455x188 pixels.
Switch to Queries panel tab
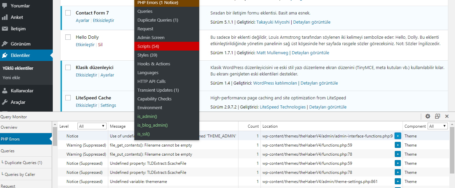[26, 151]
